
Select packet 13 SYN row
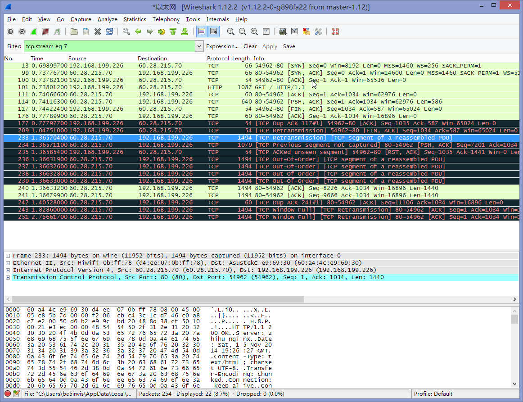pyautogui.click(x=261, y=66)
